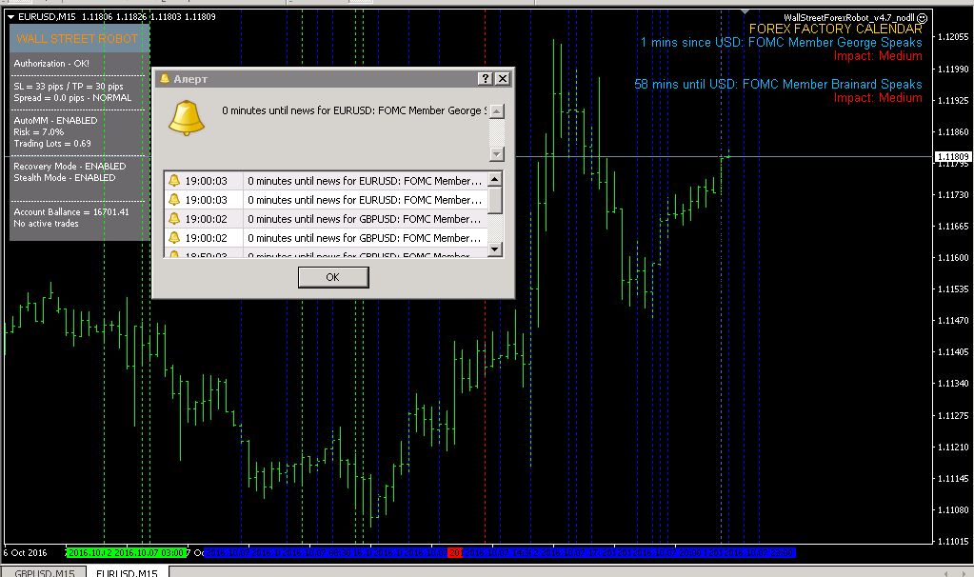
Task: Click the alert list scrollbar thumb
Action: click(x=495, y=200)
